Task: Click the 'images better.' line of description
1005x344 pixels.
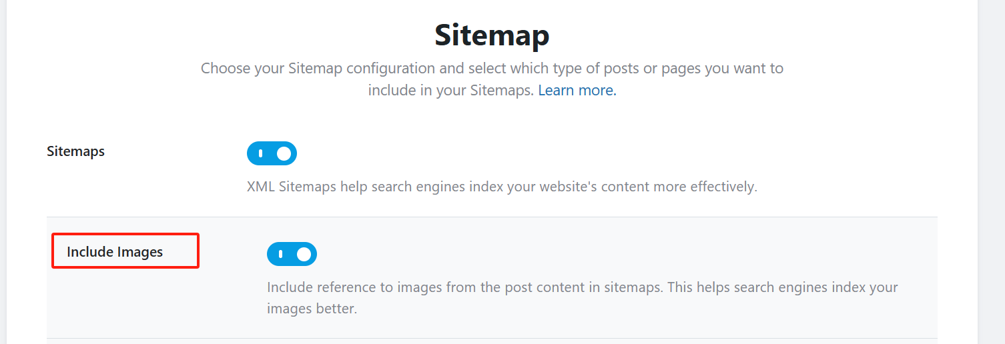Action: (x=312, y=309)
